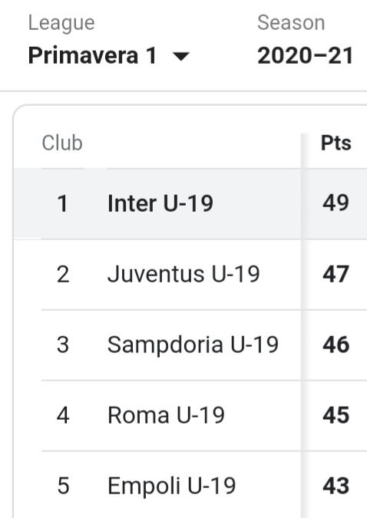Click rank number 5 in standings
Image resolution: width=367 pixels, height=518 pixels.
point(63,487)
